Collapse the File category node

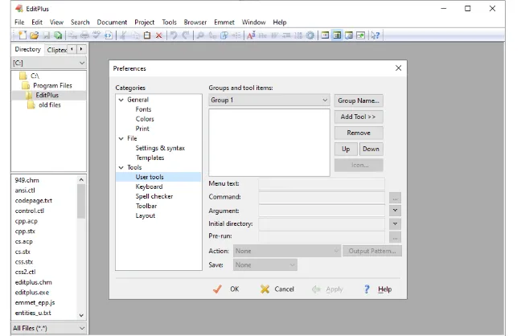(x=121, y=138)
